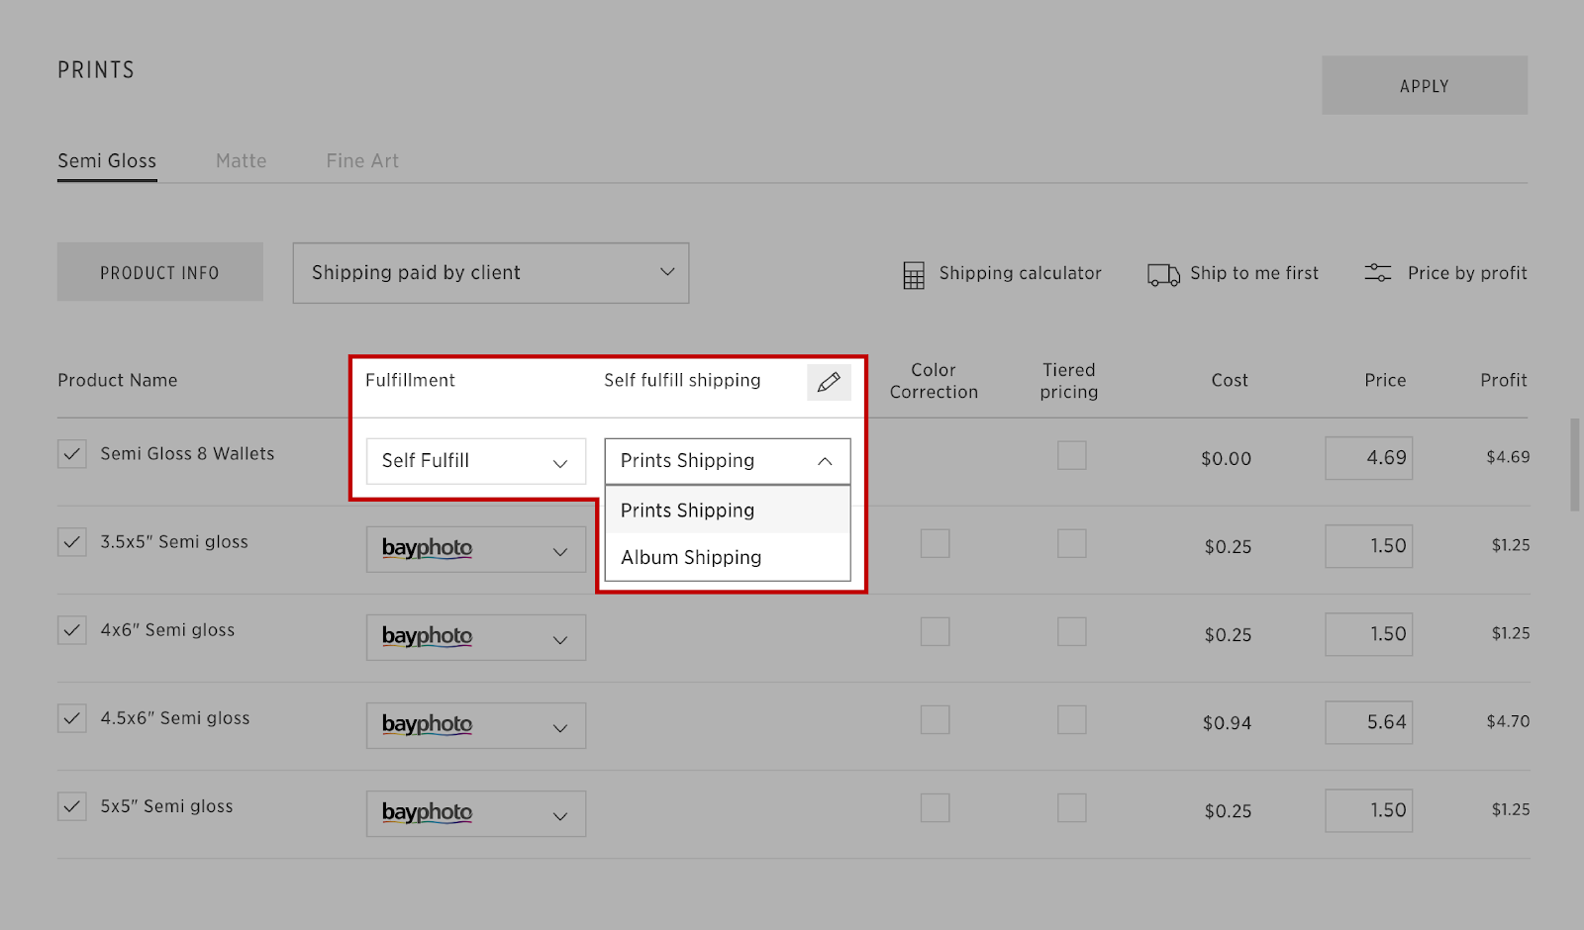Viewport: 1584px width, 930px height.
Task: Click the Price by profit link
Action: 1467,273
